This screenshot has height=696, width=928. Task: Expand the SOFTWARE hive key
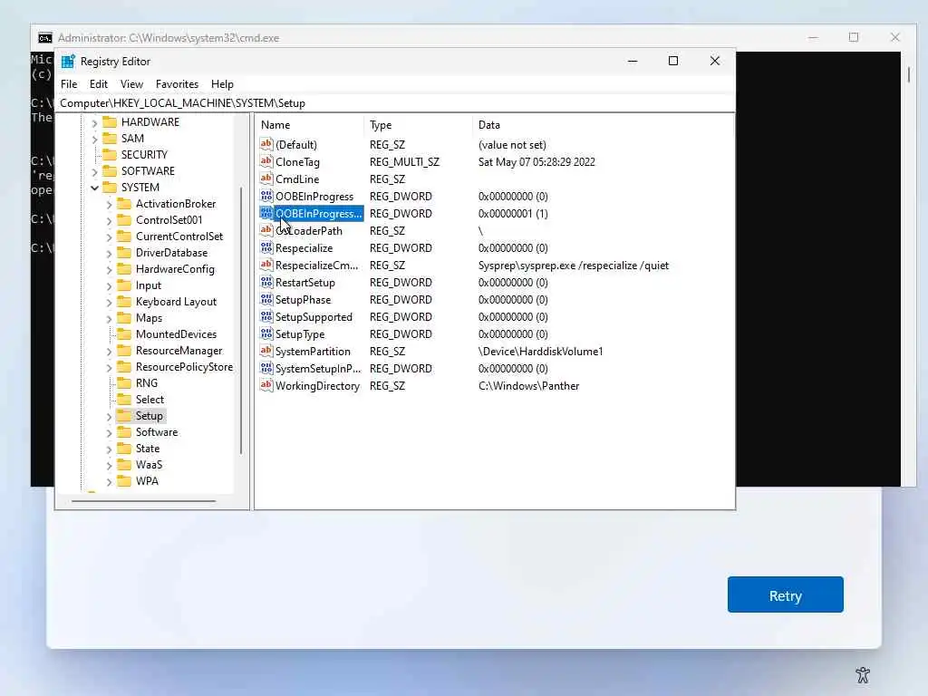pyautogui.click(x=94, y=171)
